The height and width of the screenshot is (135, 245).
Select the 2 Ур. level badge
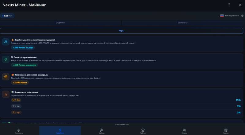[x=16, y=106]
